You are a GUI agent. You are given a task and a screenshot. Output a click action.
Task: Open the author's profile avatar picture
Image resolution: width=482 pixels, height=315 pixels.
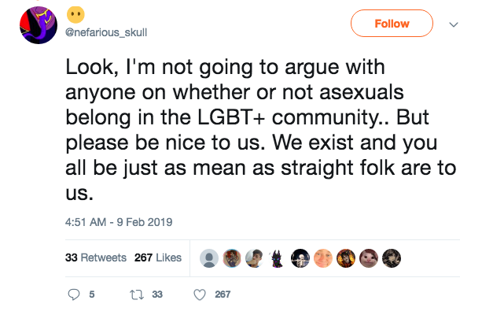click(x=39, y=25)
